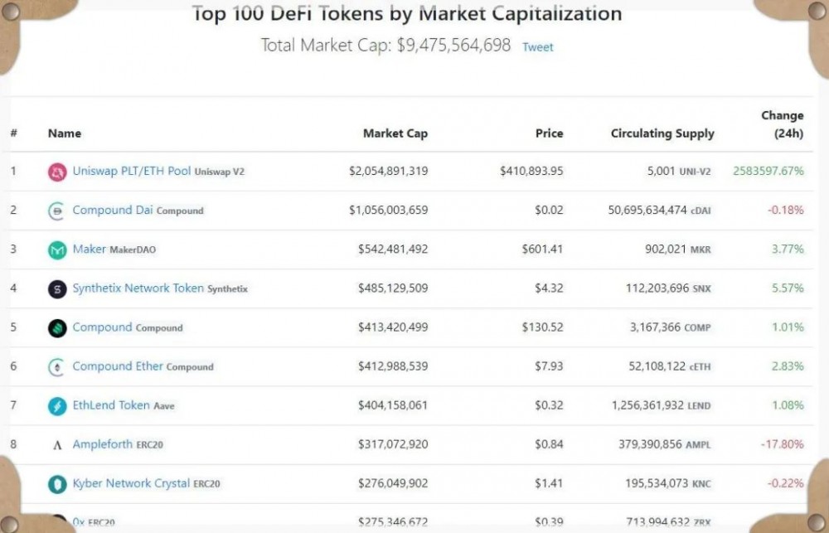Sort by the Market Cap column header
This screenshot has width=829, height=533.
(395, 133)
